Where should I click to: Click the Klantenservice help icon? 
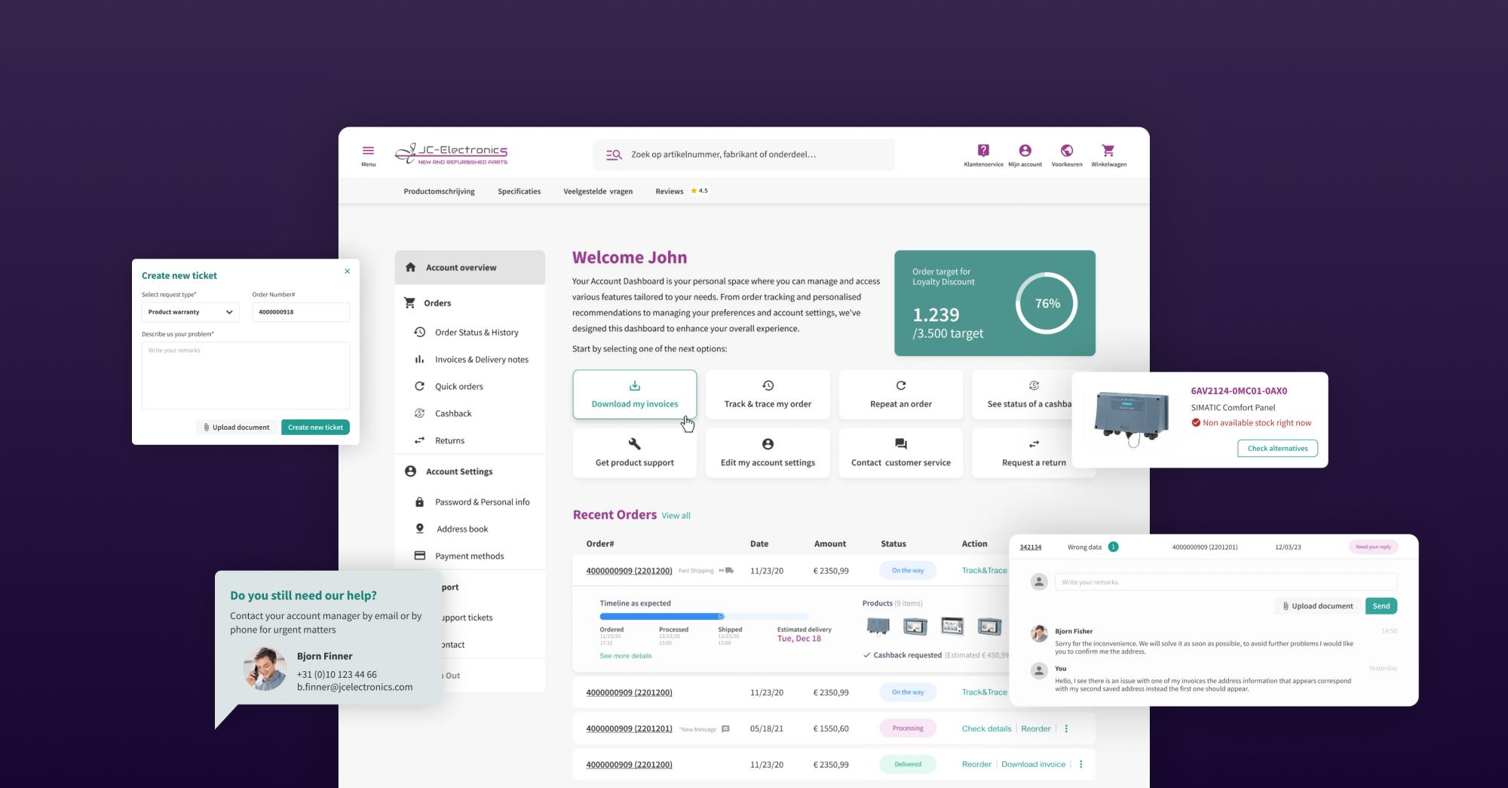click(983, 151)
